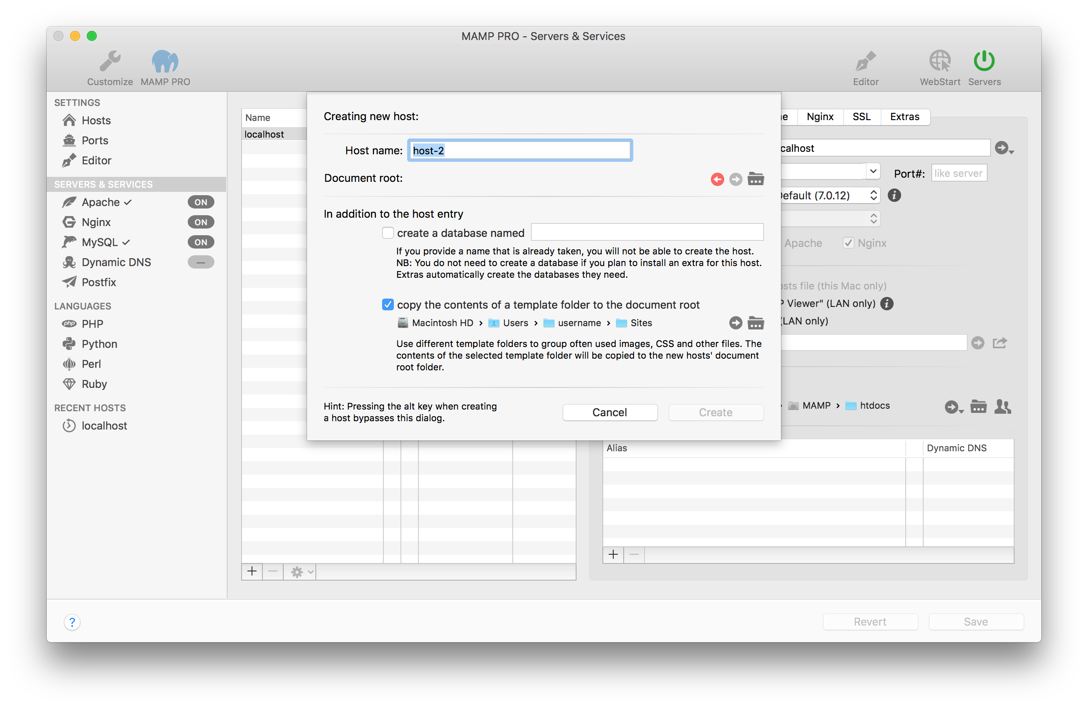Switch to the SSL tab
This screenshot has height=709, width=1088.
[861, 116]
